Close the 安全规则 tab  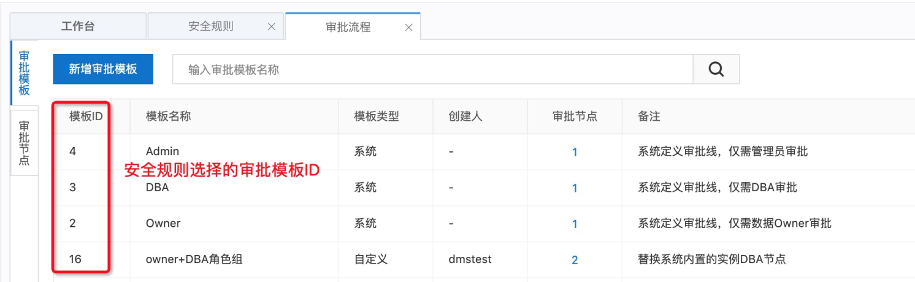pos(272,27)
